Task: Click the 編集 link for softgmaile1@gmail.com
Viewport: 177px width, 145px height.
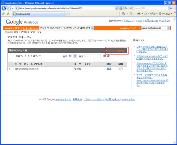Action: click(109, 69)
